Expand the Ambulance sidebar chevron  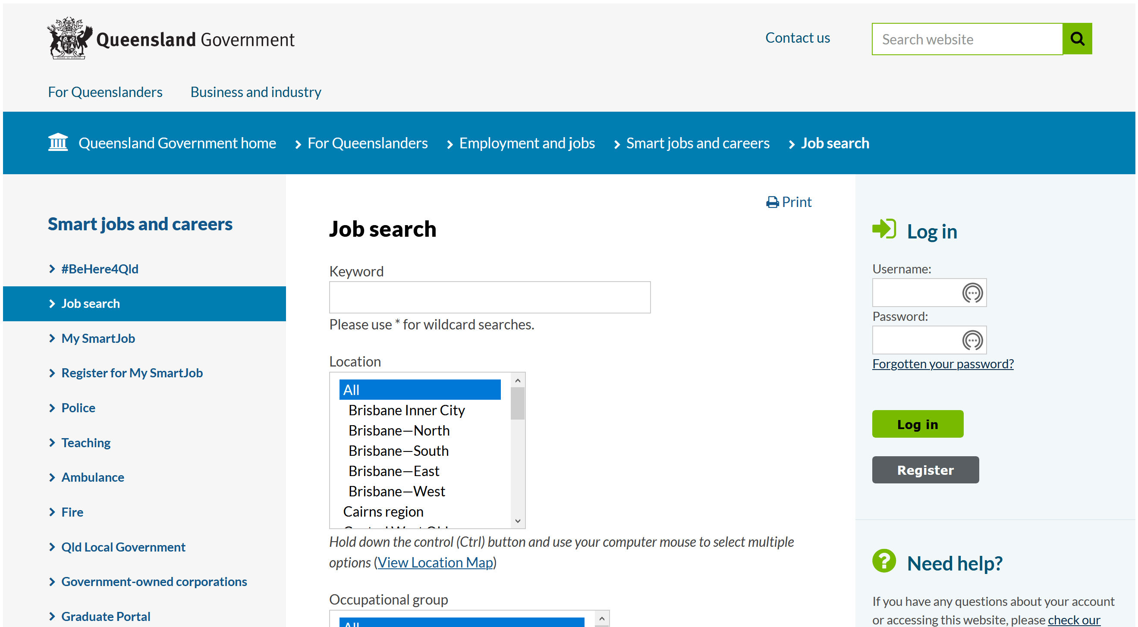(x=52, y=477)
